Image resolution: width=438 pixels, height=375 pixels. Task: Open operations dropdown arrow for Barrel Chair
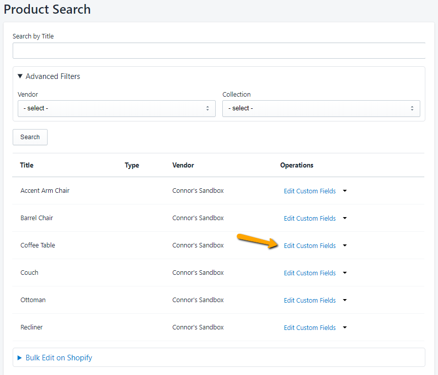coord(345,218)
